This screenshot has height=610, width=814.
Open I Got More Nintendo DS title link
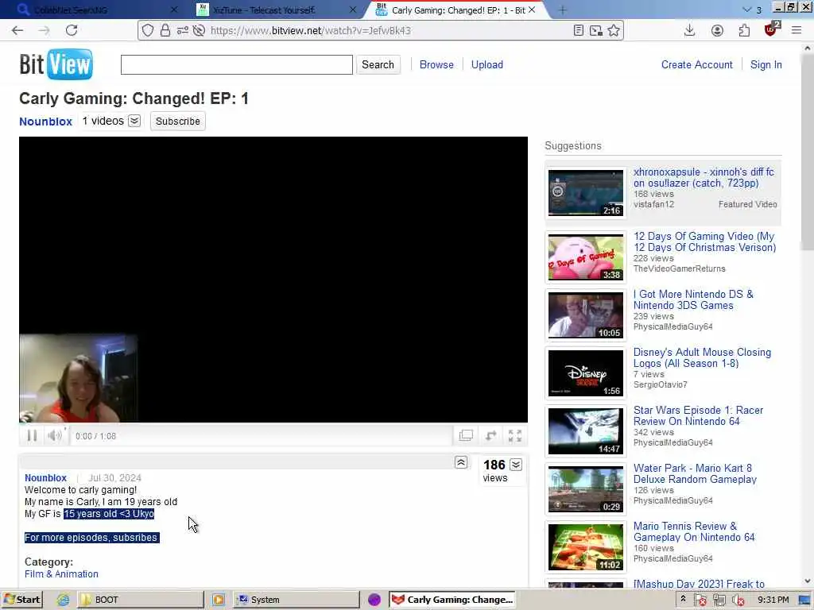click(x=693, y=299)
